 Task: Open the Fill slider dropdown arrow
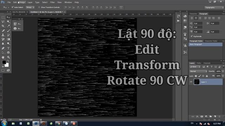pyautogui.click(x=223, y=76)
